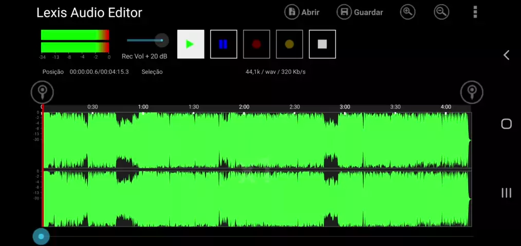Open the three-dot overflow menu

click(x=475, y=12)
